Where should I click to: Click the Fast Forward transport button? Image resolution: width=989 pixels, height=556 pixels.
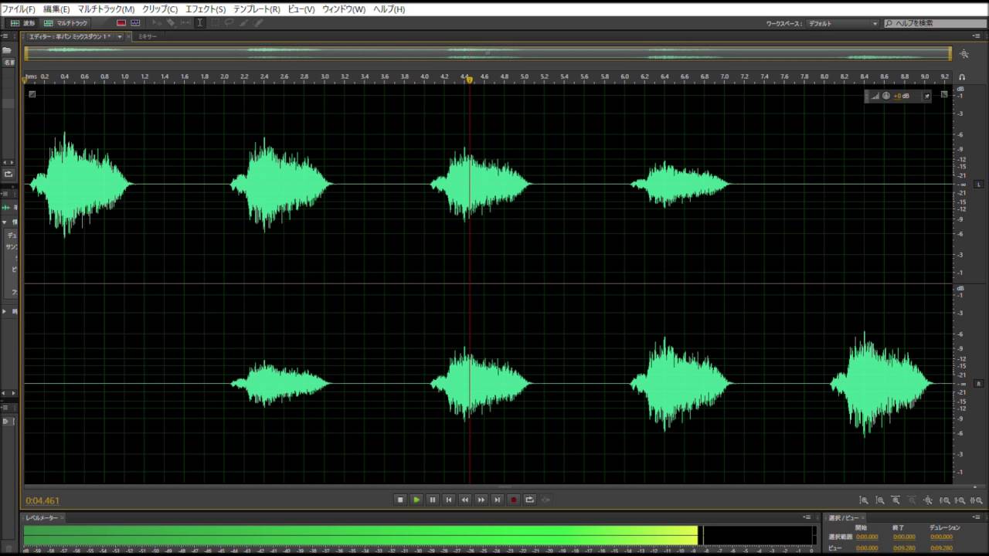481,500
